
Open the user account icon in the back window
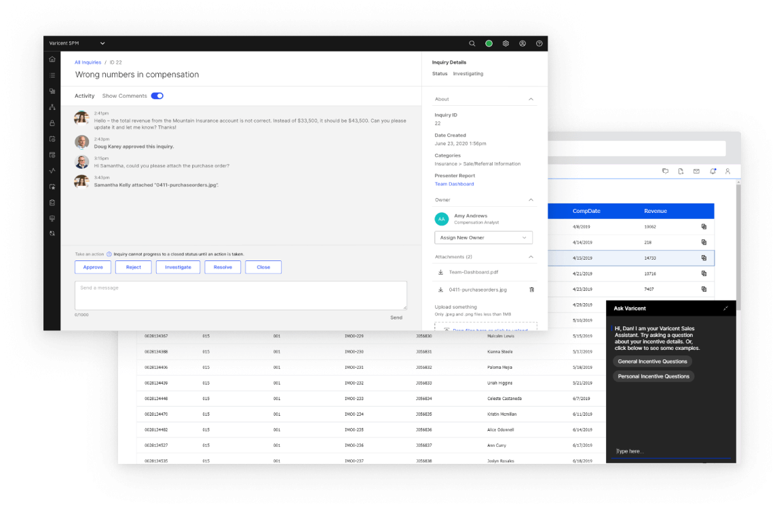tap(728, 172)
